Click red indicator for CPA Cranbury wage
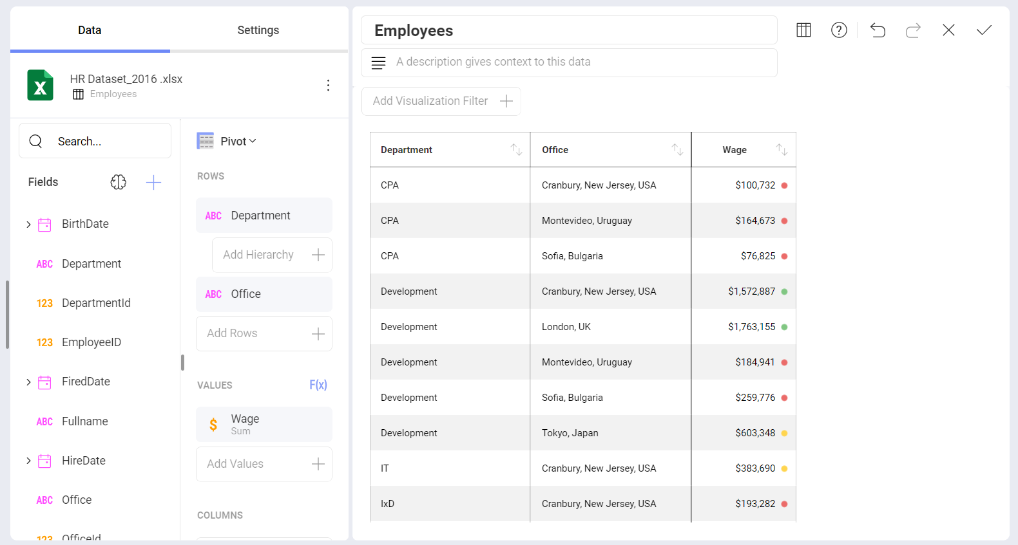Image resolution: width=1018 pixels, height=545 pixels. tap(784, 185)
